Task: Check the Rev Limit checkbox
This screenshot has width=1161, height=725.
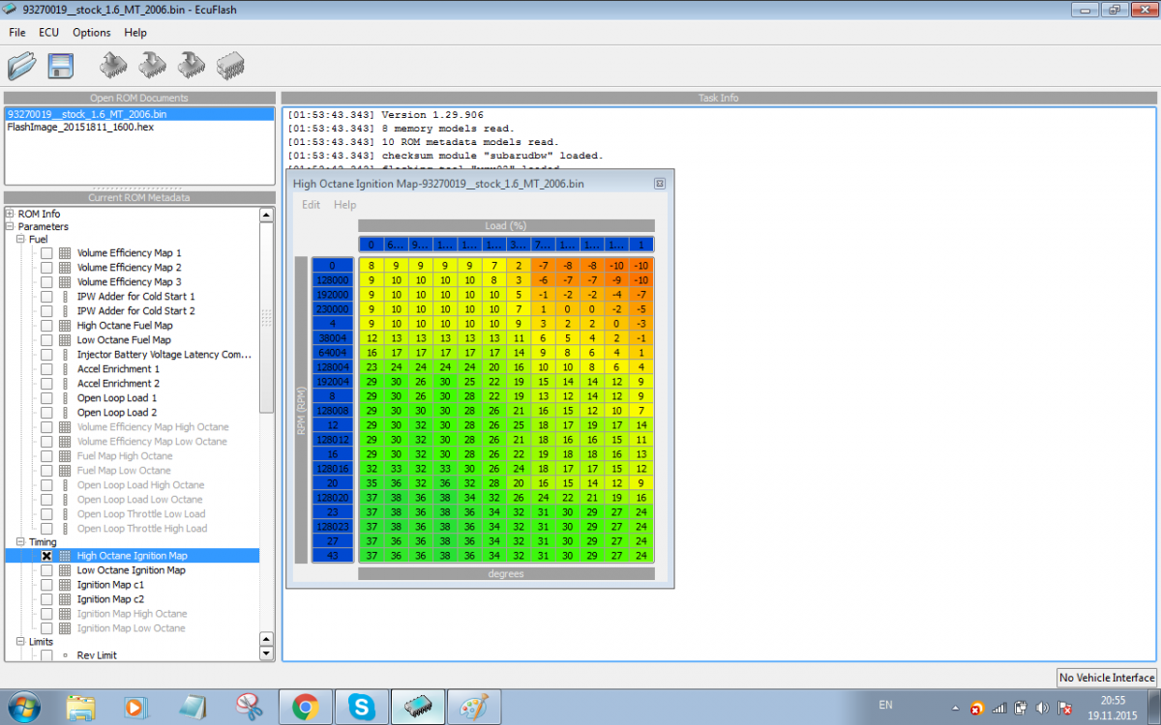Action: 46,655
